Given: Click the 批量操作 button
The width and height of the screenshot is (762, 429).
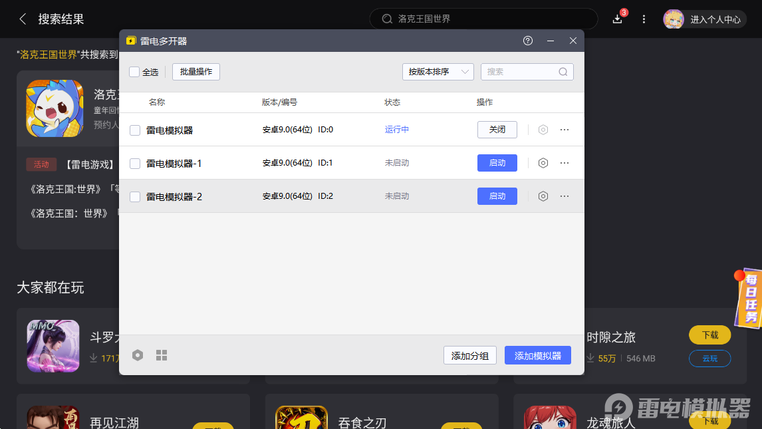Looking at the screenshot, I should click(195, 71).
